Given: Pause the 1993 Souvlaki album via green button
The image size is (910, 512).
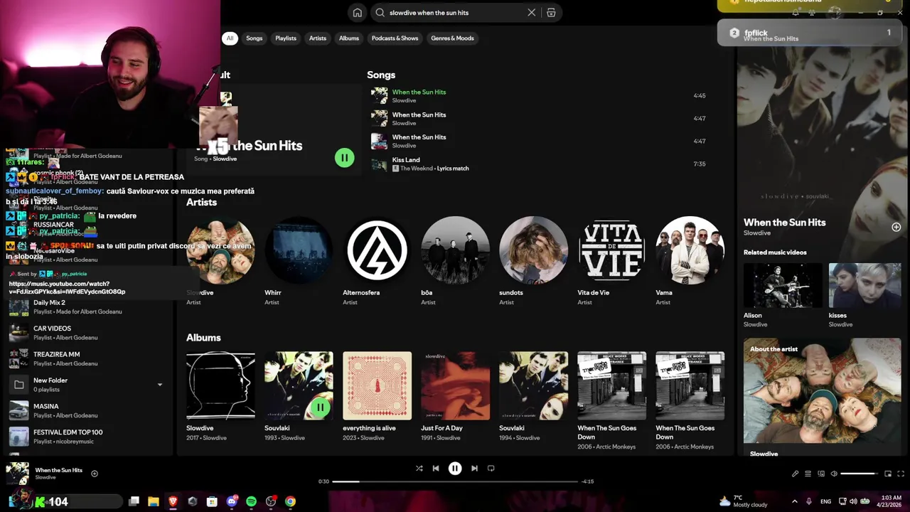Looking at the screenshot, I should tap(320, 407).
